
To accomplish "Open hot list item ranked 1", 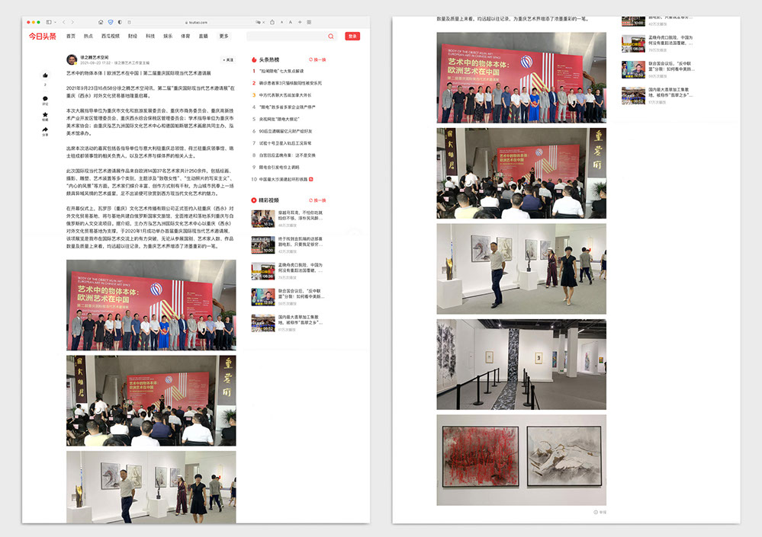I will [x=278, y=71].
